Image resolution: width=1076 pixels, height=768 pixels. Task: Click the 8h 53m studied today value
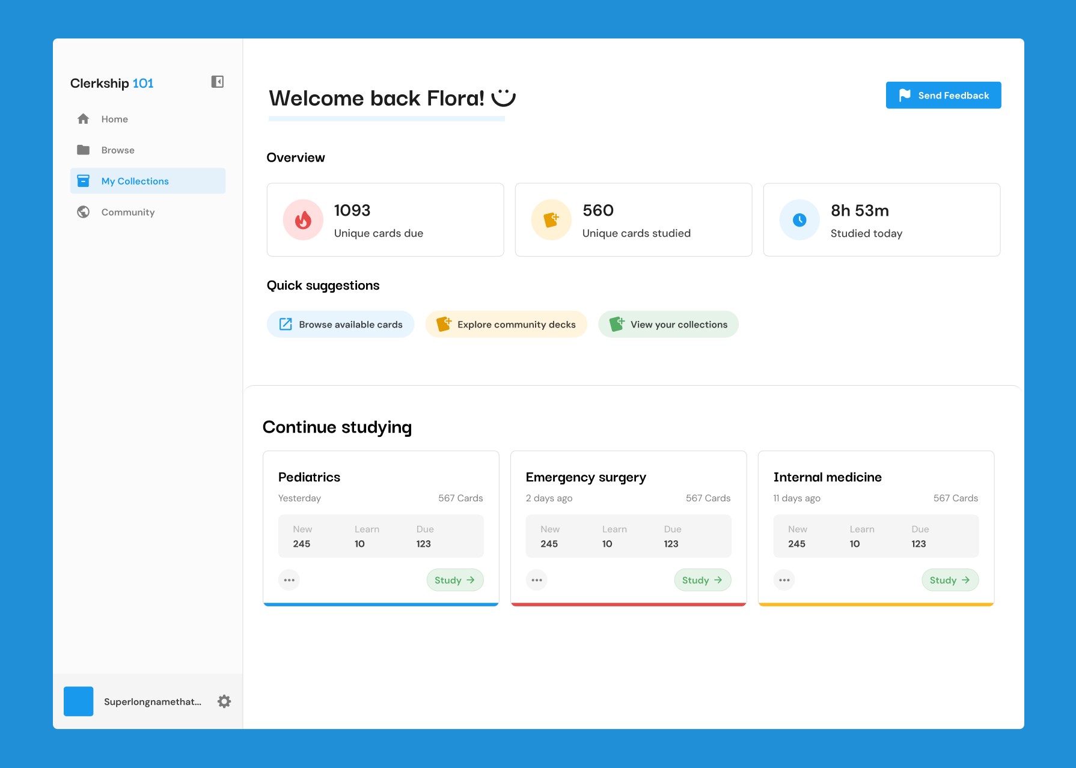pyautogui.click(x=860, y=210)
